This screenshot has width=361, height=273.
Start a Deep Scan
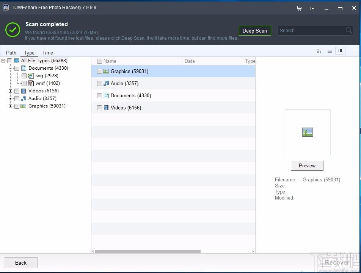[x=255, y=31]
